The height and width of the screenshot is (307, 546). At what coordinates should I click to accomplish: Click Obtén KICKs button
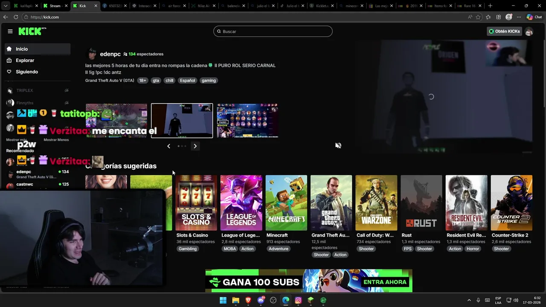(x=504, y=31)
